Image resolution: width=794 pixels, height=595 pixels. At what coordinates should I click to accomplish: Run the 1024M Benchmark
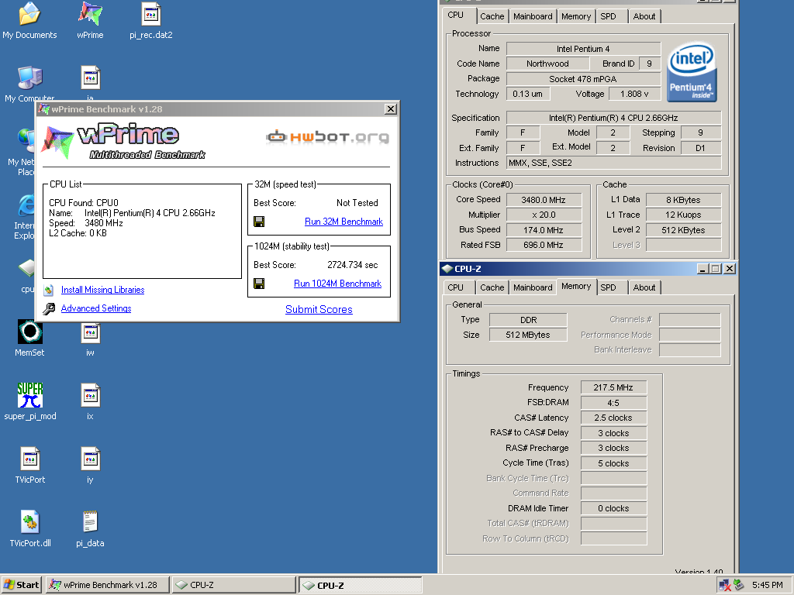point(338,284)
